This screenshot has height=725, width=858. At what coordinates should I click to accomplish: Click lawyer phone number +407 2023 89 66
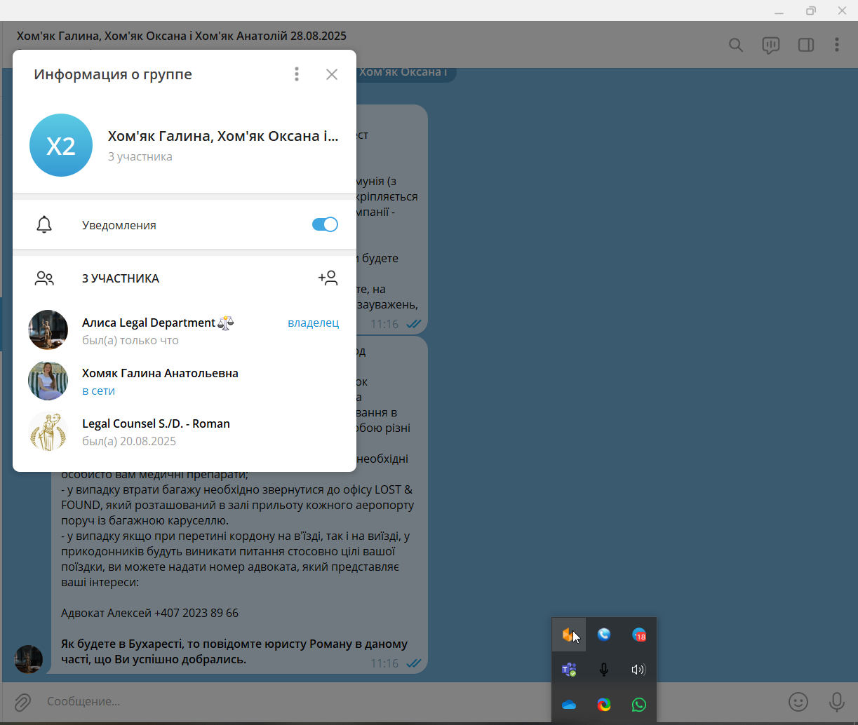[196, 613]
